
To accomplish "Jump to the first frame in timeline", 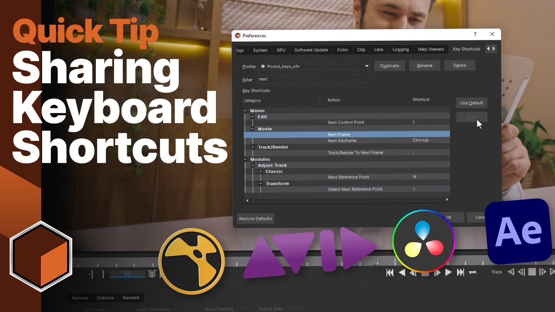I will pyautogui.click(x=390, y=272).
